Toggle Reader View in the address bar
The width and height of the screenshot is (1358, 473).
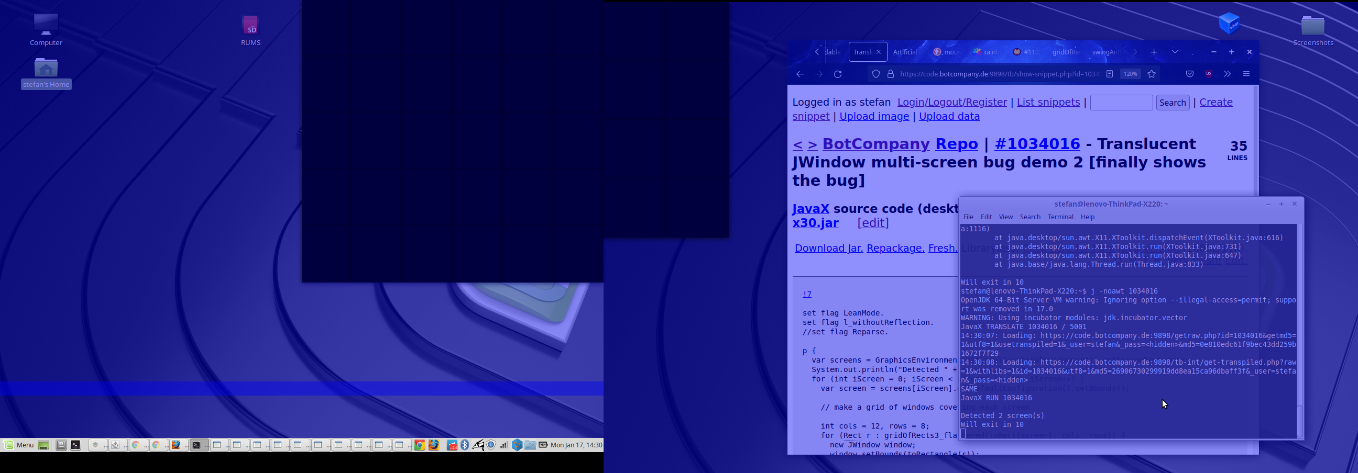[x=1110, y=74]
